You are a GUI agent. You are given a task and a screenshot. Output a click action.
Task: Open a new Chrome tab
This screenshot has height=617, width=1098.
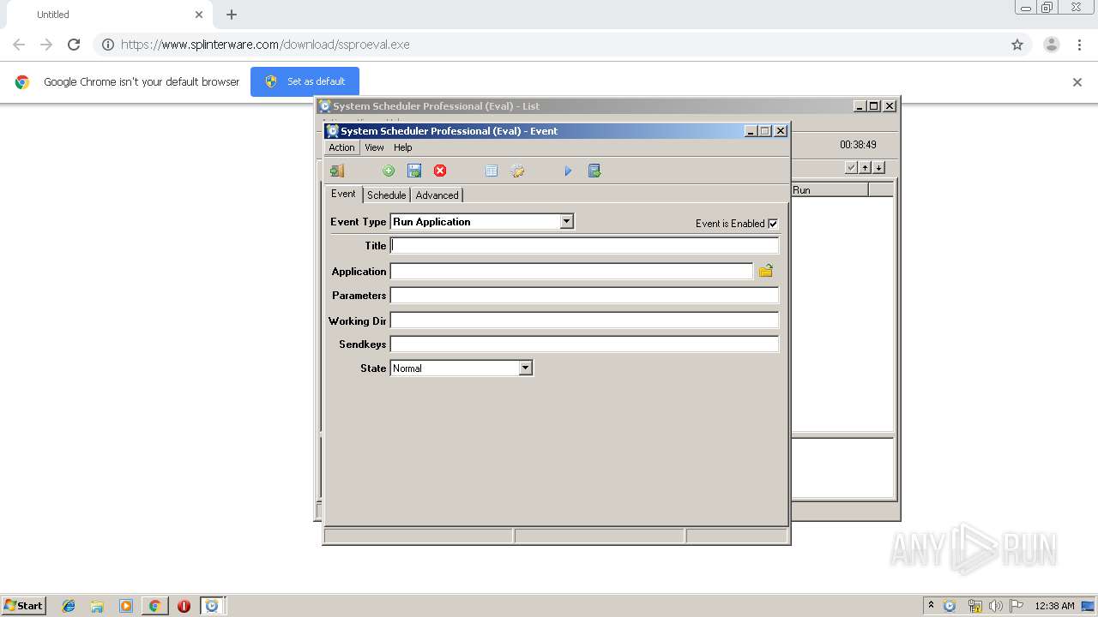232,15
